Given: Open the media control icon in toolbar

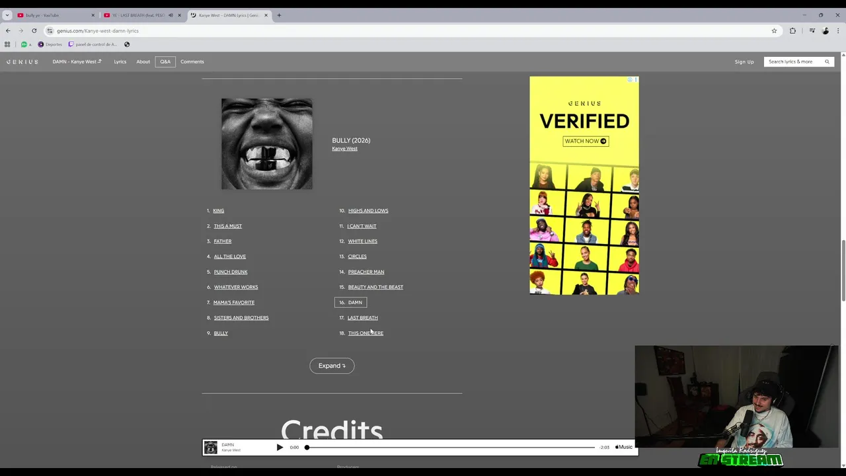Looking at the screenshot, I should pyautogui.click(x=812, y=30).
